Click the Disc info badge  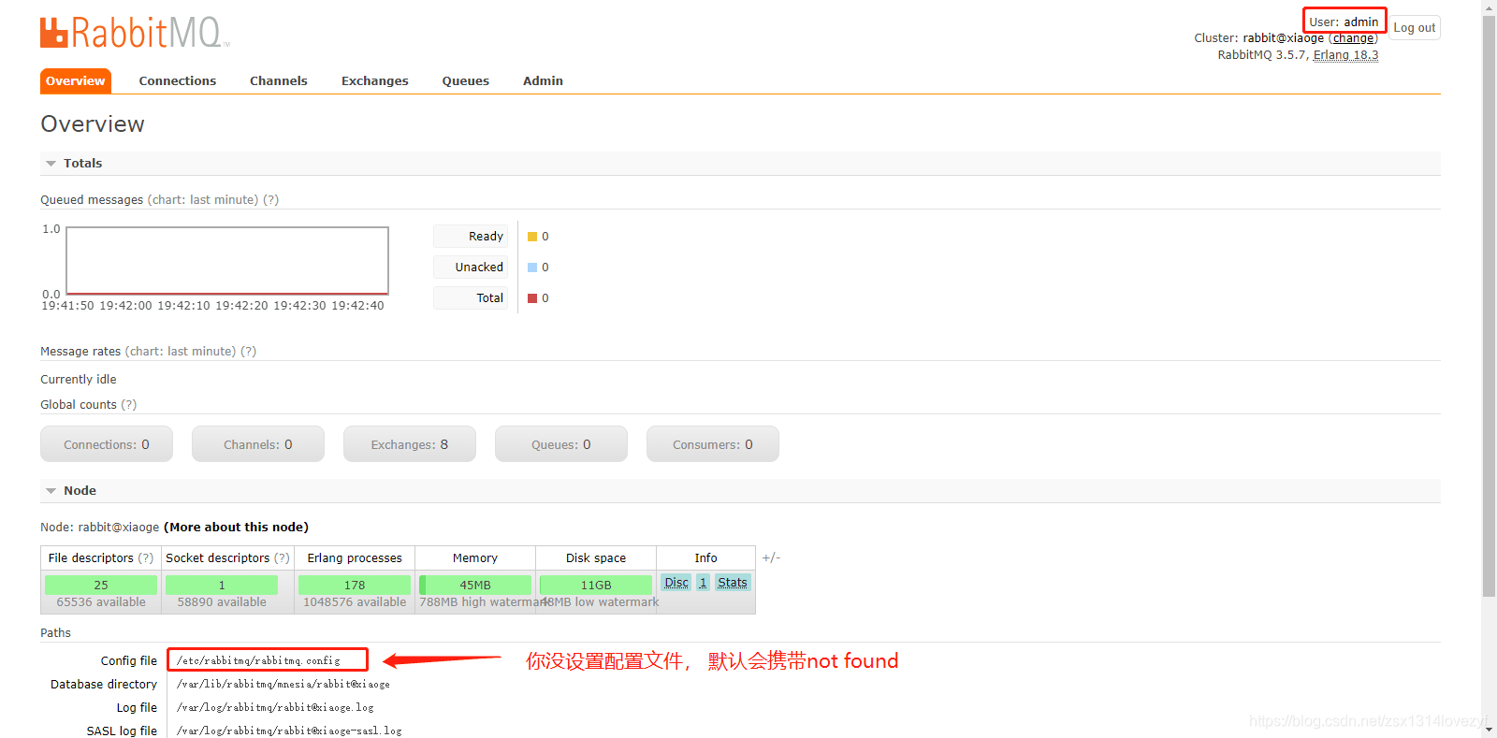click(x=676, y=583)
